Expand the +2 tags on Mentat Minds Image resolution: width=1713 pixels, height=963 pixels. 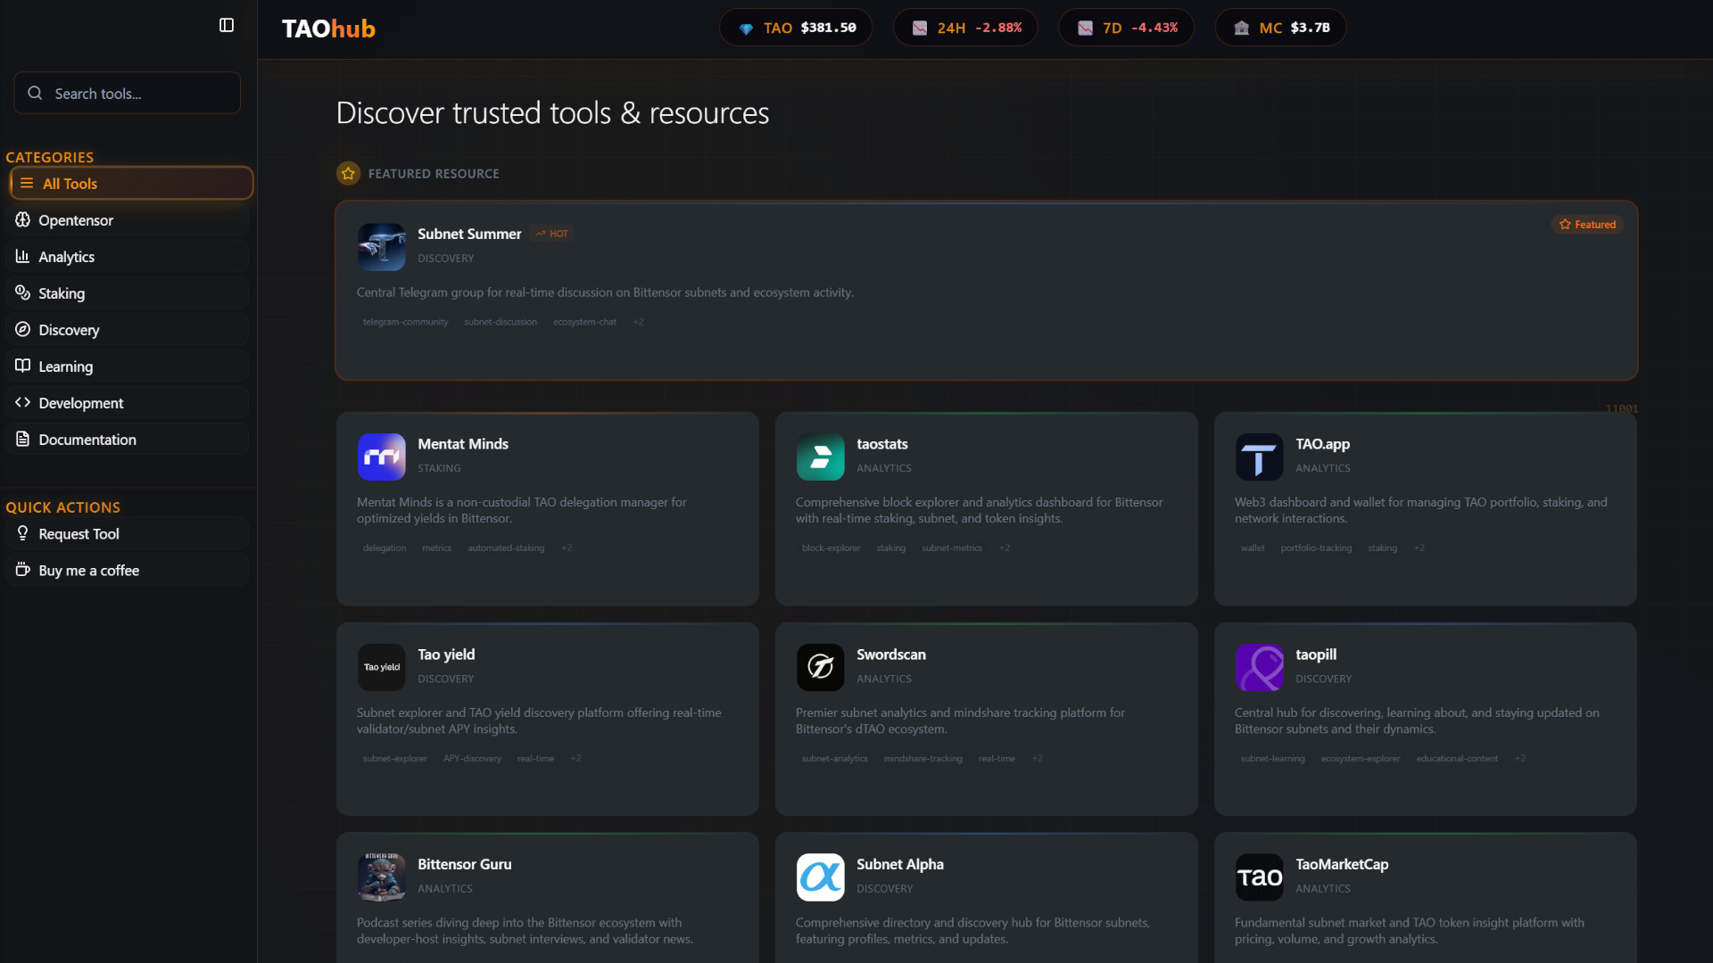[x=567, y=548]
